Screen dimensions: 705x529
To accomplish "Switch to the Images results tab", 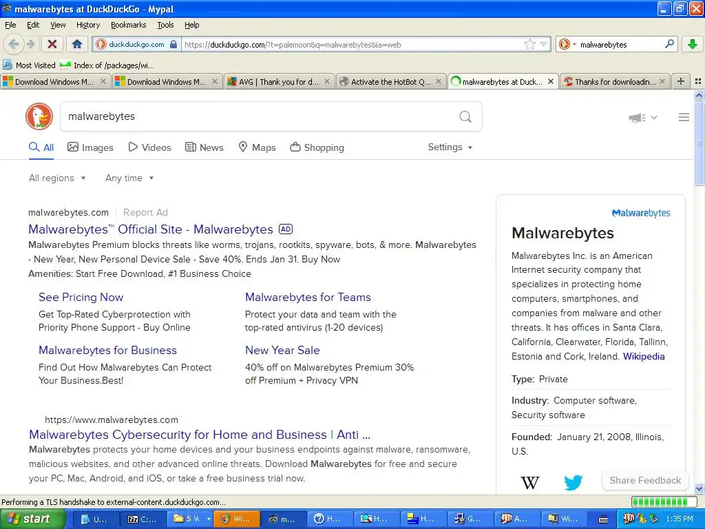I will click(90, 147).
